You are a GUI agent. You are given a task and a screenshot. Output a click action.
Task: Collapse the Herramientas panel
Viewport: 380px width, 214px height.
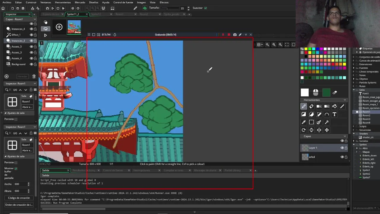345,100
